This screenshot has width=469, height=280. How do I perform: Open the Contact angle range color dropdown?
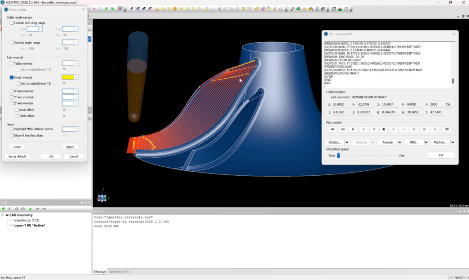coord(76,43)
